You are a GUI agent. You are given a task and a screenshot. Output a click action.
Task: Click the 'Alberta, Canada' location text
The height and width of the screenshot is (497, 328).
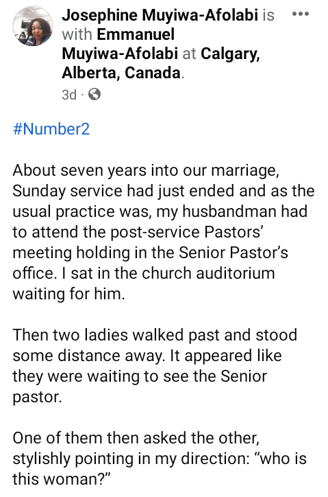(x=121, y=73)
